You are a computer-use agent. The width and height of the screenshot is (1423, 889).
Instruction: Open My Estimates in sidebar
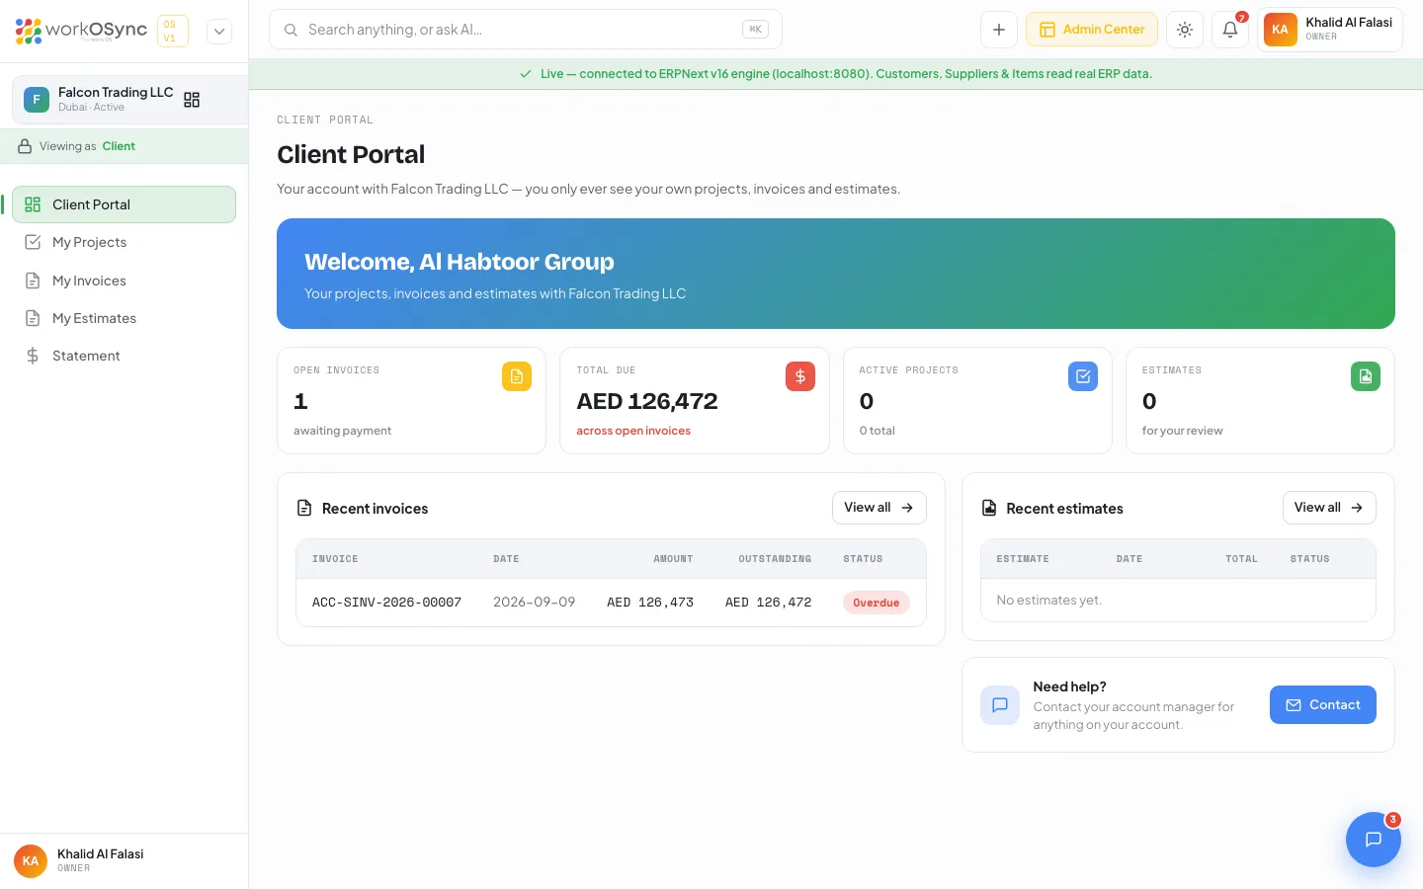(125, 318)
